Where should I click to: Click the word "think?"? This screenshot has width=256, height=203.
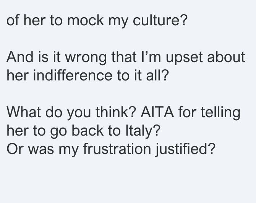pos(116,112)
